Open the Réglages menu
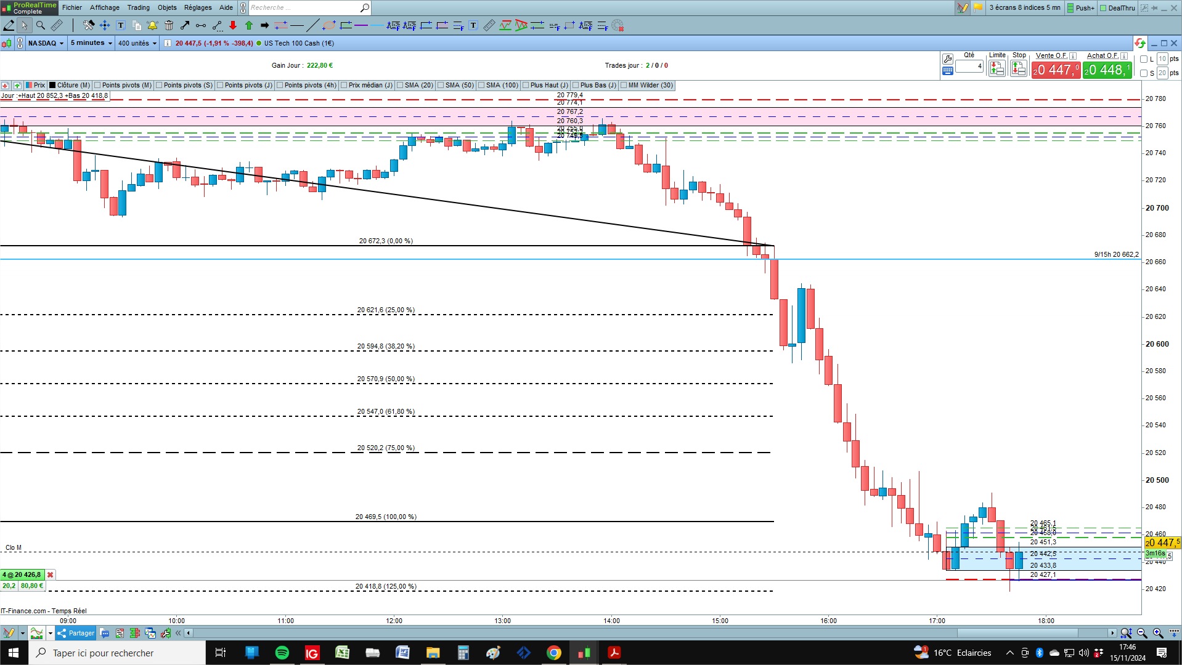The image size is (1182, 665). [x=198, y=8]
